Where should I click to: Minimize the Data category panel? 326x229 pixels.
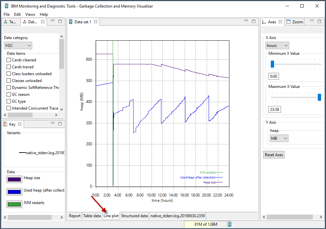[53, 21]
